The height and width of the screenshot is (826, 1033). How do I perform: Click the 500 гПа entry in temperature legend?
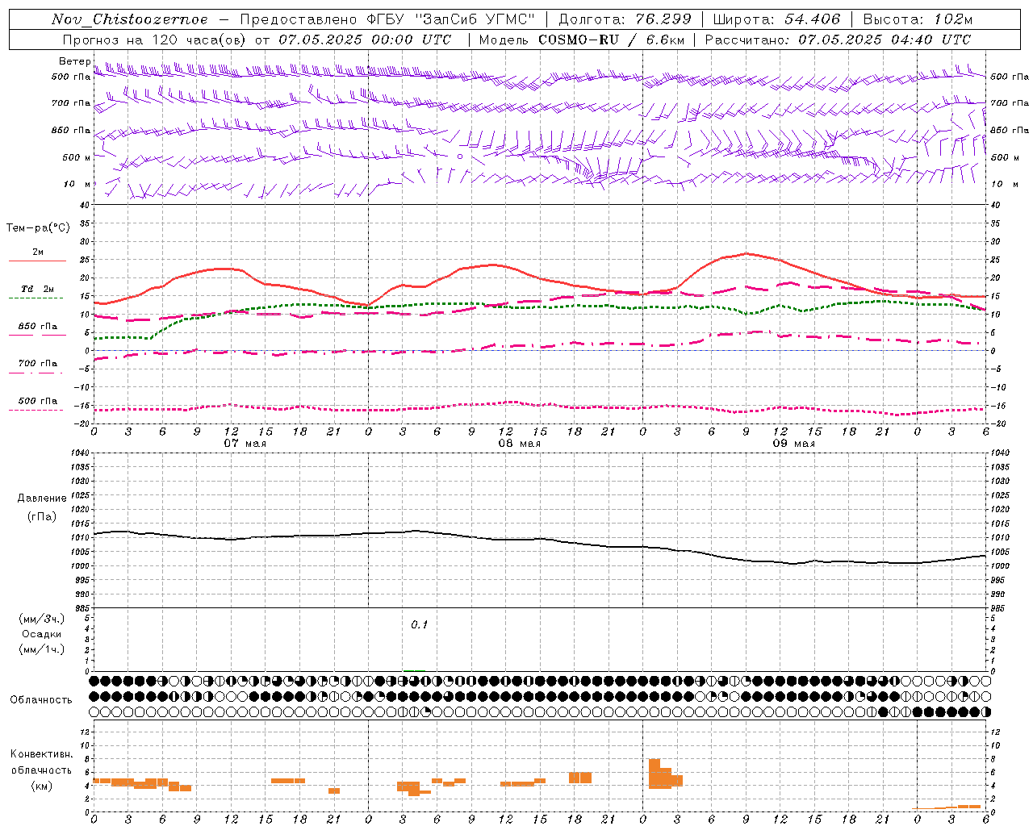coord(38,401)
